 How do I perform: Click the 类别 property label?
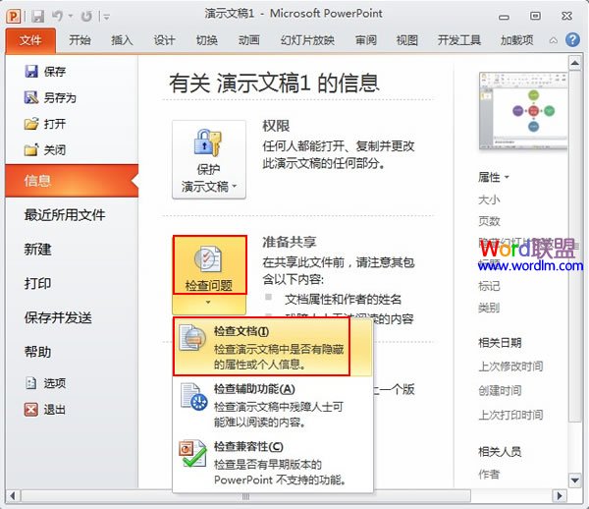tap(489, 308)
